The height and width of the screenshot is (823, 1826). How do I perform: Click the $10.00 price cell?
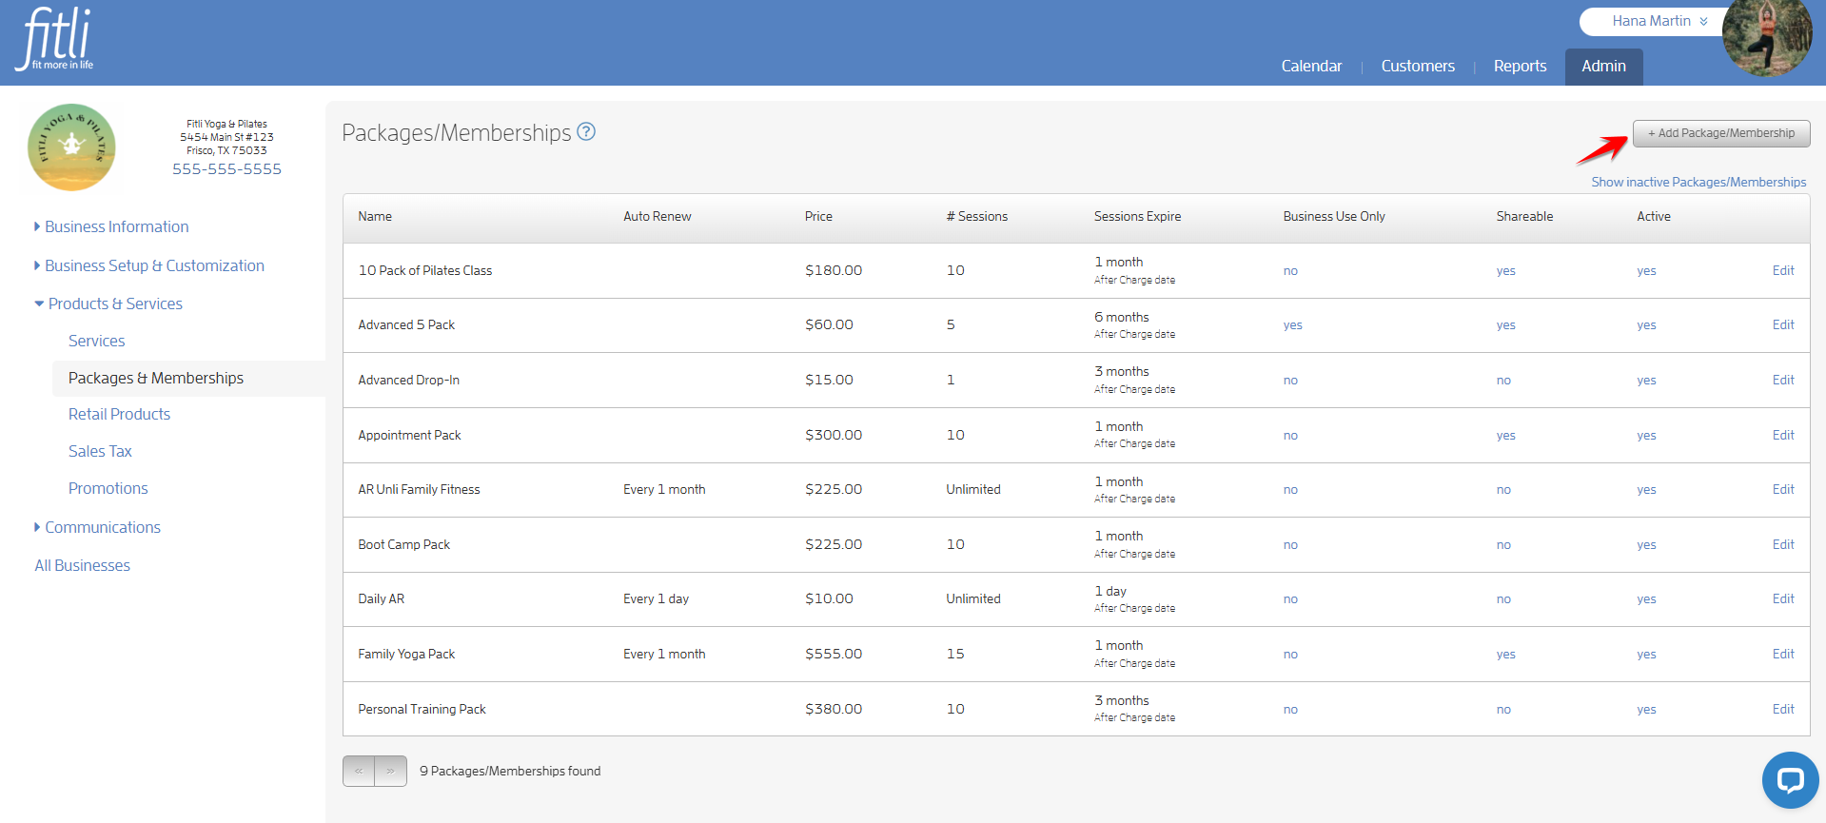tap(829, 598)
